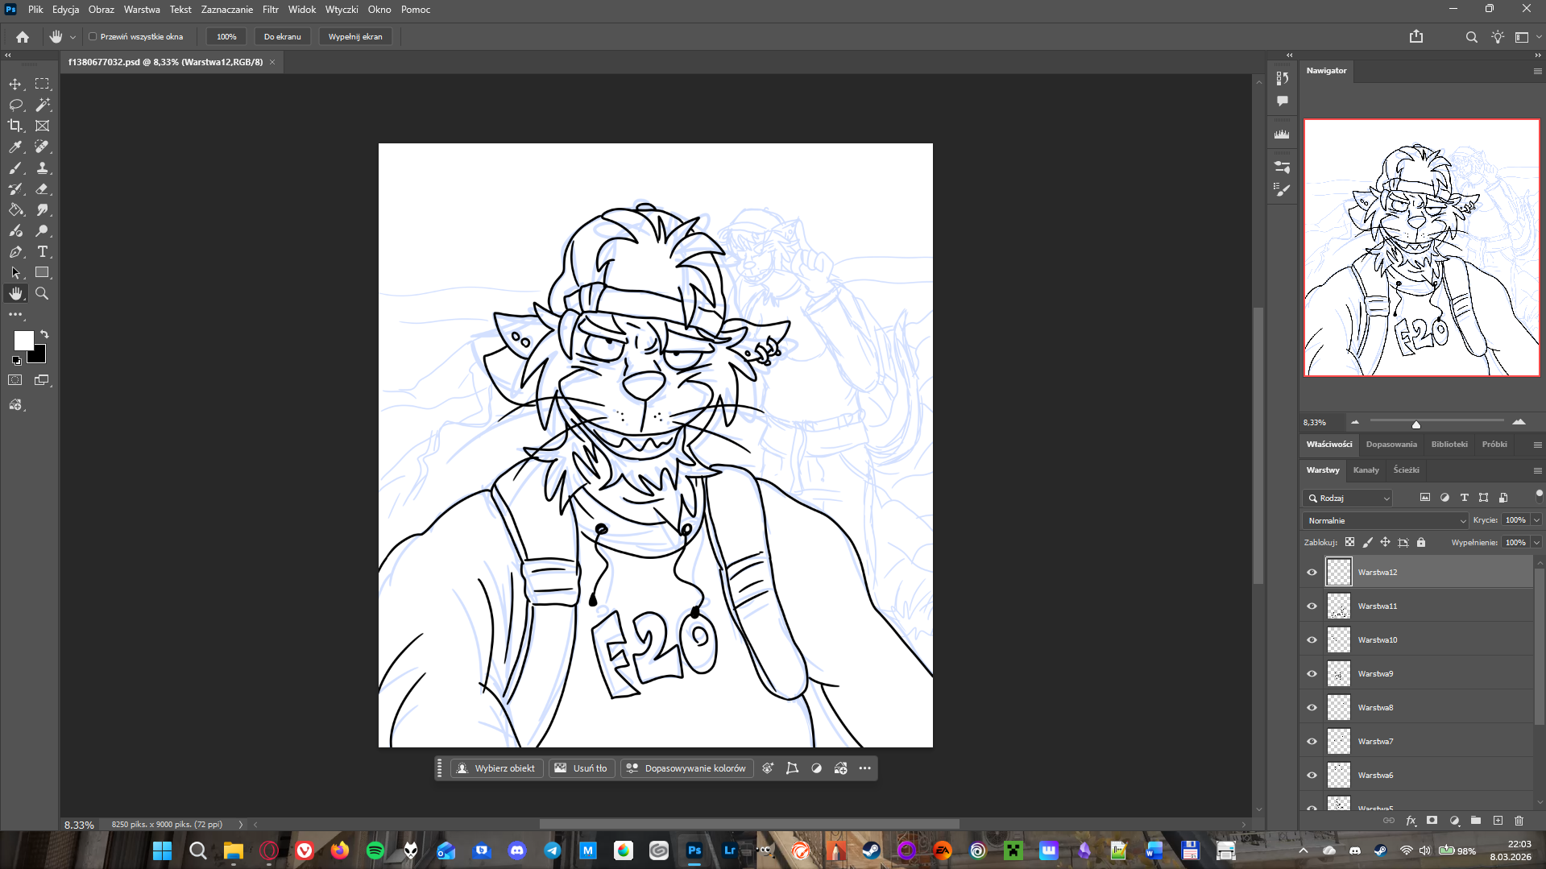Click the Usuń tło button
The image size is (1546, 869).
tap(582, 768)
